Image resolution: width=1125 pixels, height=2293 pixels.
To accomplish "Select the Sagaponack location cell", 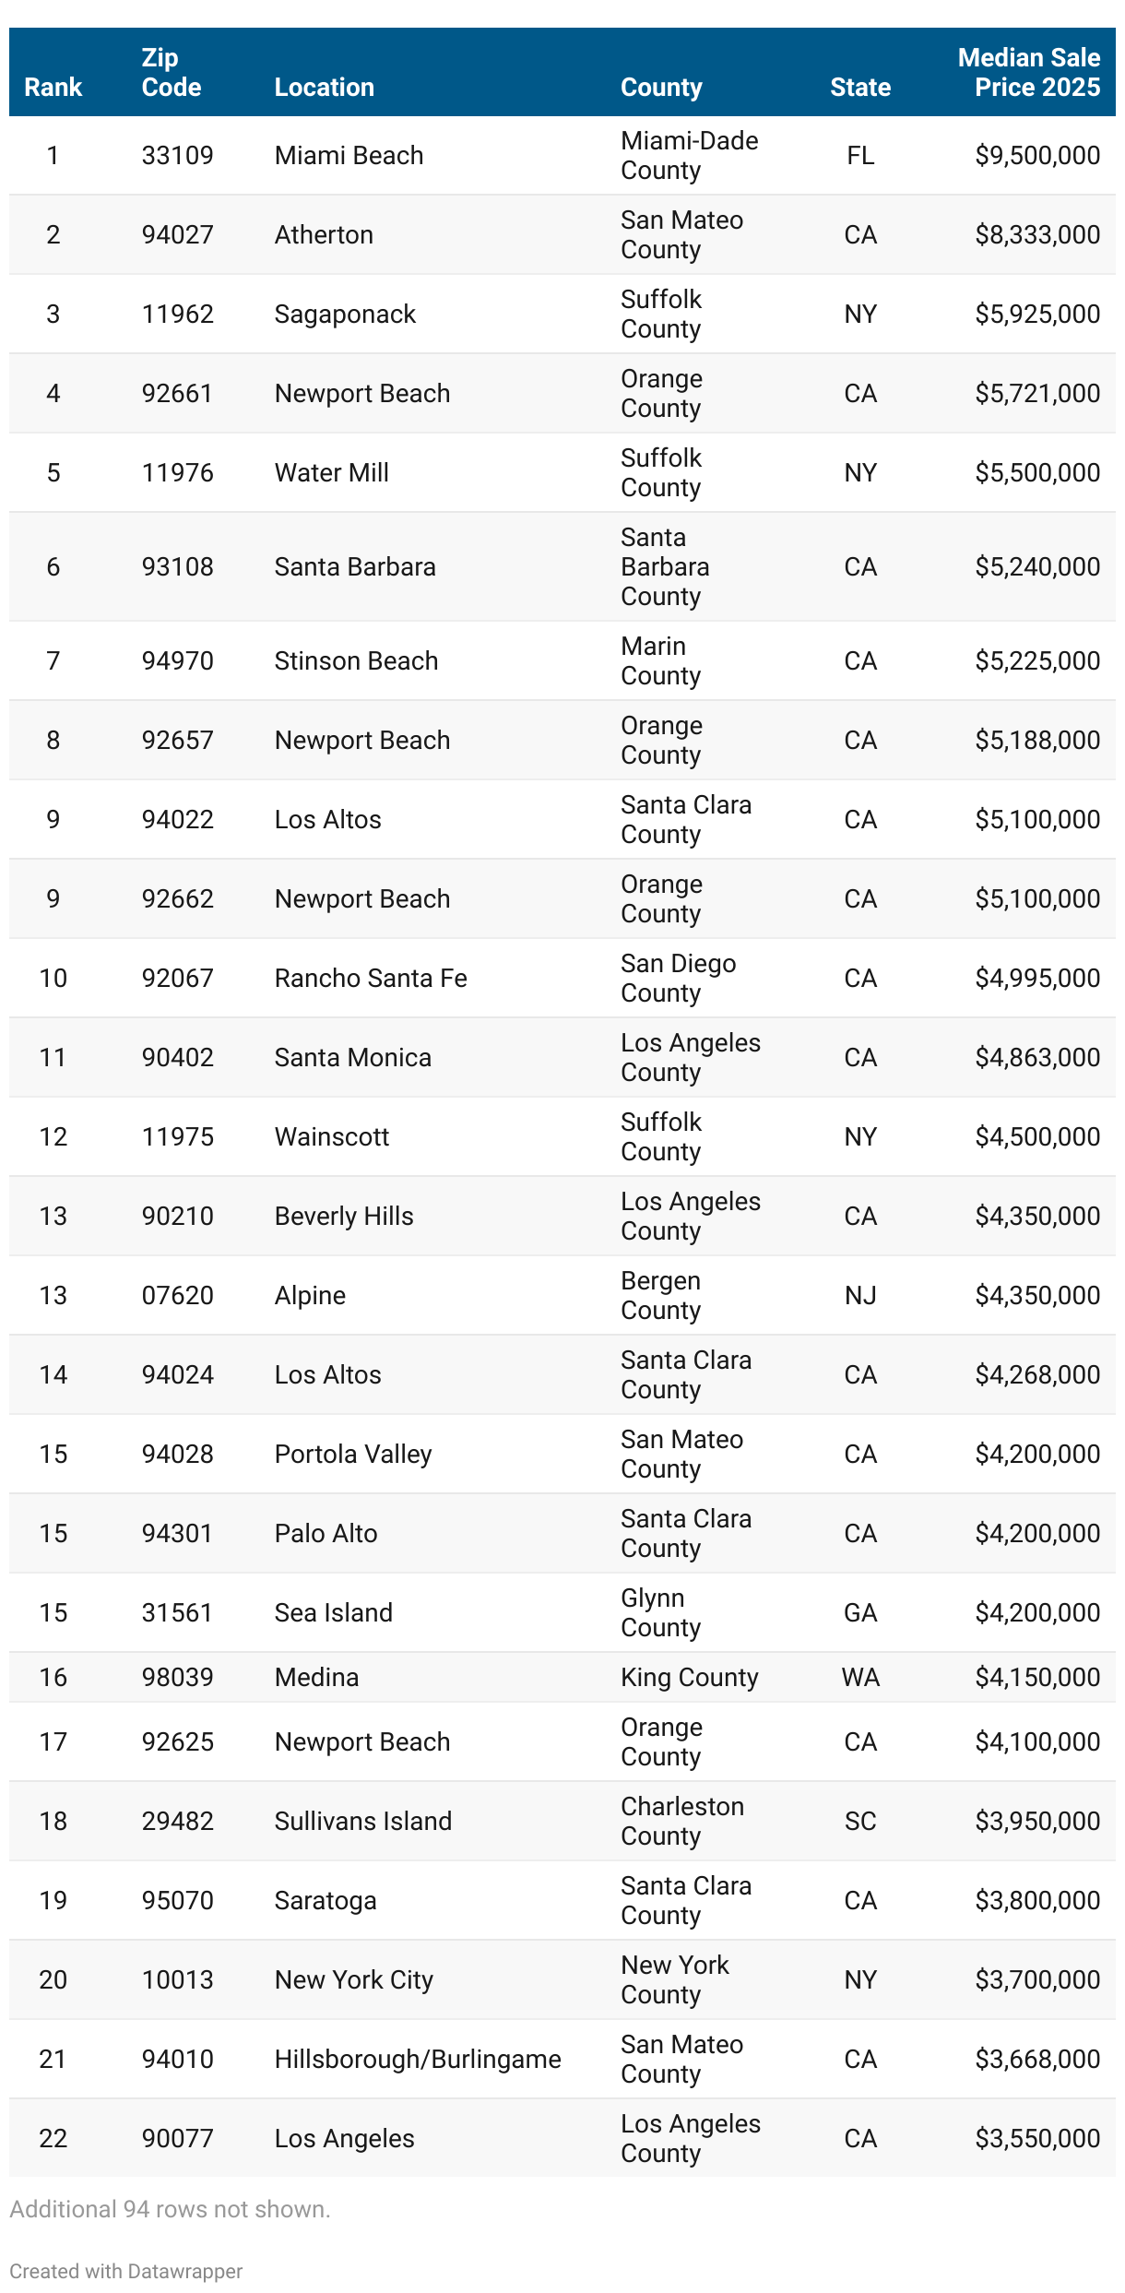I will click(x=345, y=314).
